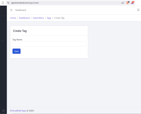Click the address bar URL text
141x114 pixels.
tap(25, 3)
